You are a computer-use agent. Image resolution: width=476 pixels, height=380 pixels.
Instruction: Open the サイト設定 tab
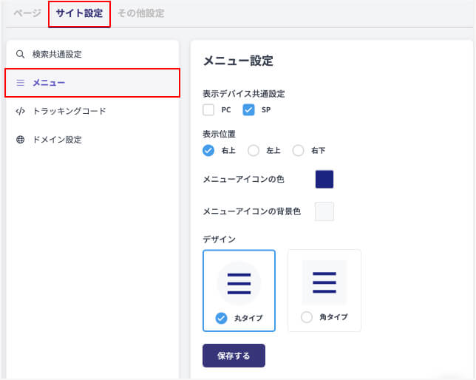pyautogui.click(x=79, y=13)
